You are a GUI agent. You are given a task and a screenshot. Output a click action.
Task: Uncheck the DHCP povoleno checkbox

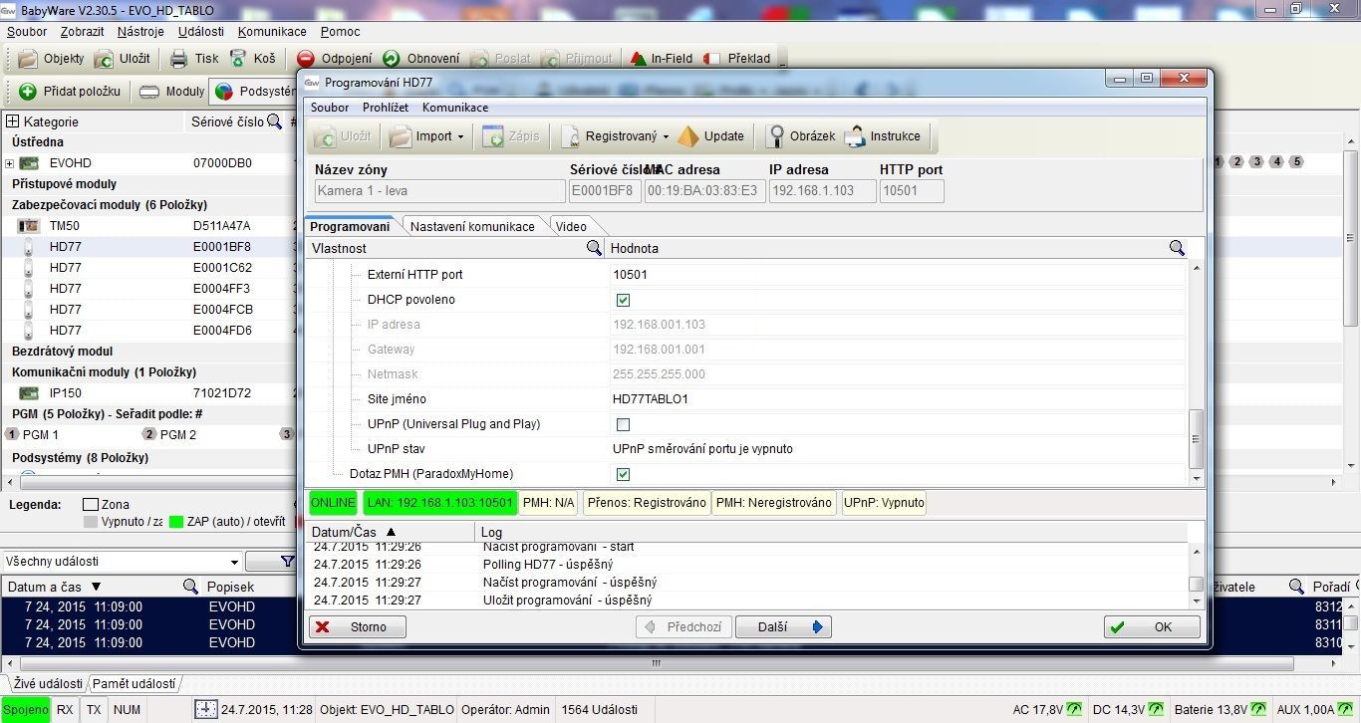pos(624,300)
